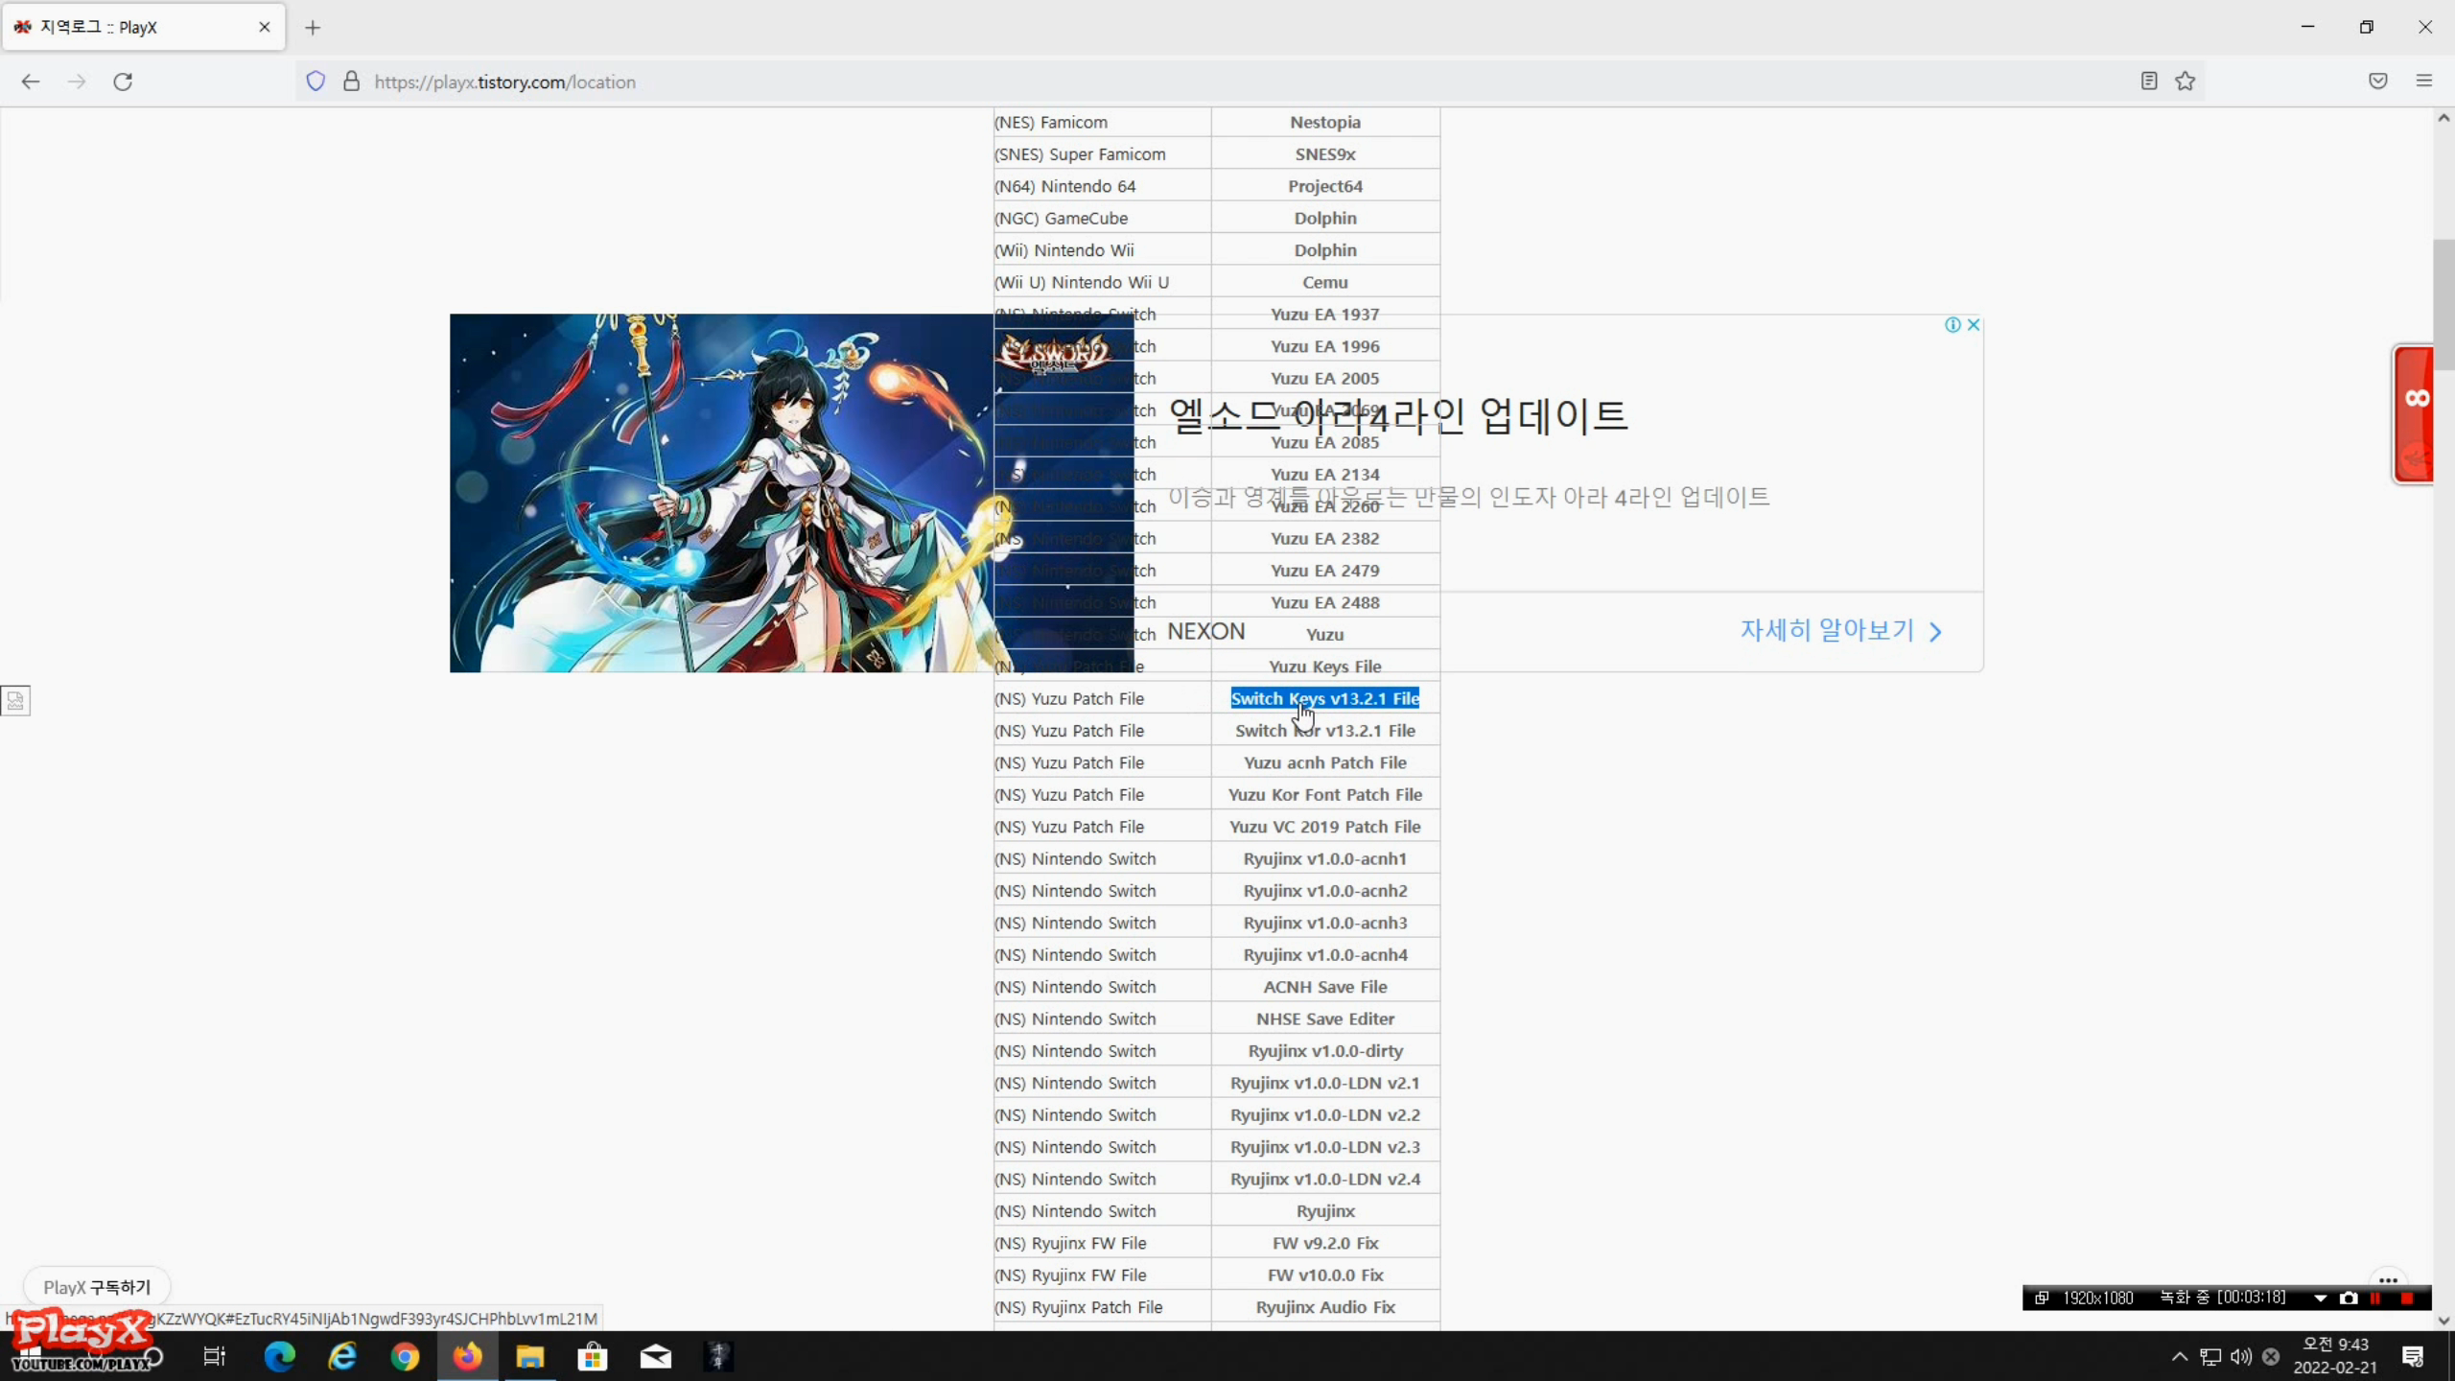Bookmark this page with star icon

coord(2186,82)
